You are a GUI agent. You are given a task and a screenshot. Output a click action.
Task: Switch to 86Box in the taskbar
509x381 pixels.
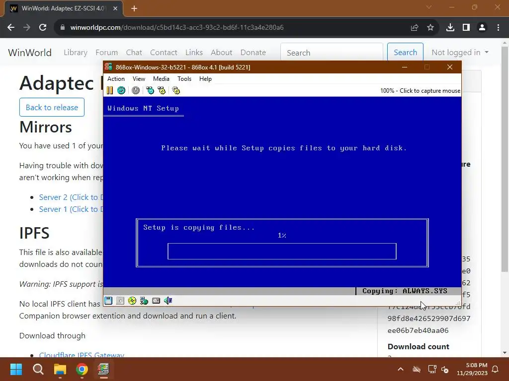click(x=103, y=369)
